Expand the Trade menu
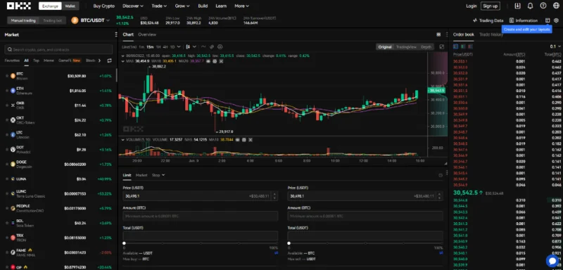 159,6
